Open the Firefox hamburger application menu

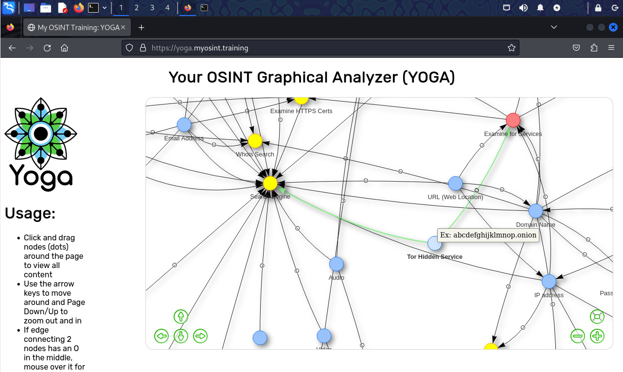tap(611, 48)
